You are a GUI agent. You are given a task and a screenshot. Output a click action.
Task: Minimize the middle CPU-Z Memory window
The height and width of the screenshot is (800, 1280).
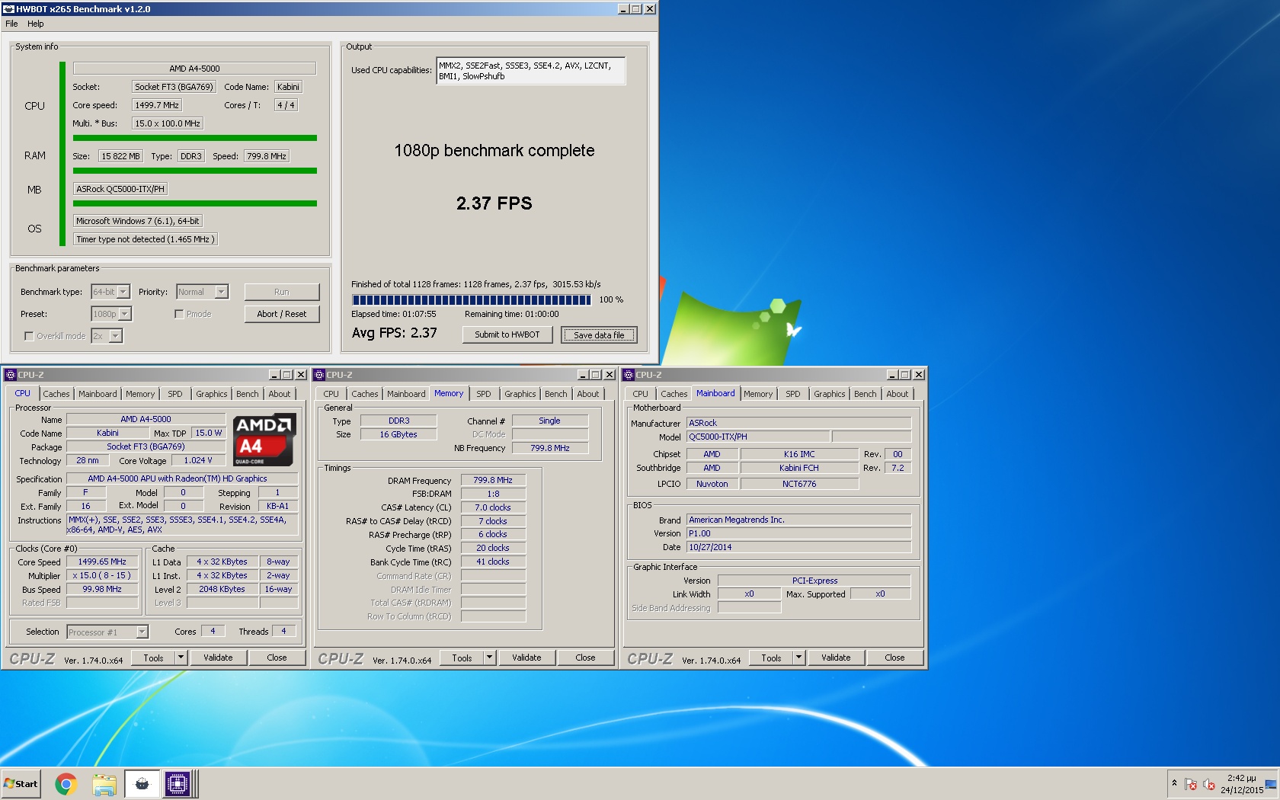[x=583, y=375]
